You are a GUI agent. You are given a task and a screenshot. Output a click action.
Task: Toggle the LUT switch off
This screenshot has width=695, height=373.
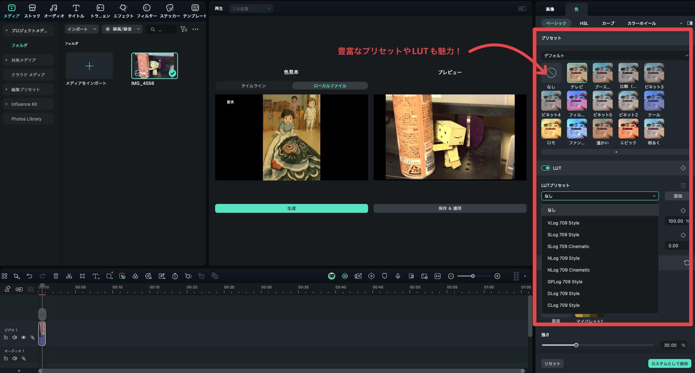coord(545,168)
